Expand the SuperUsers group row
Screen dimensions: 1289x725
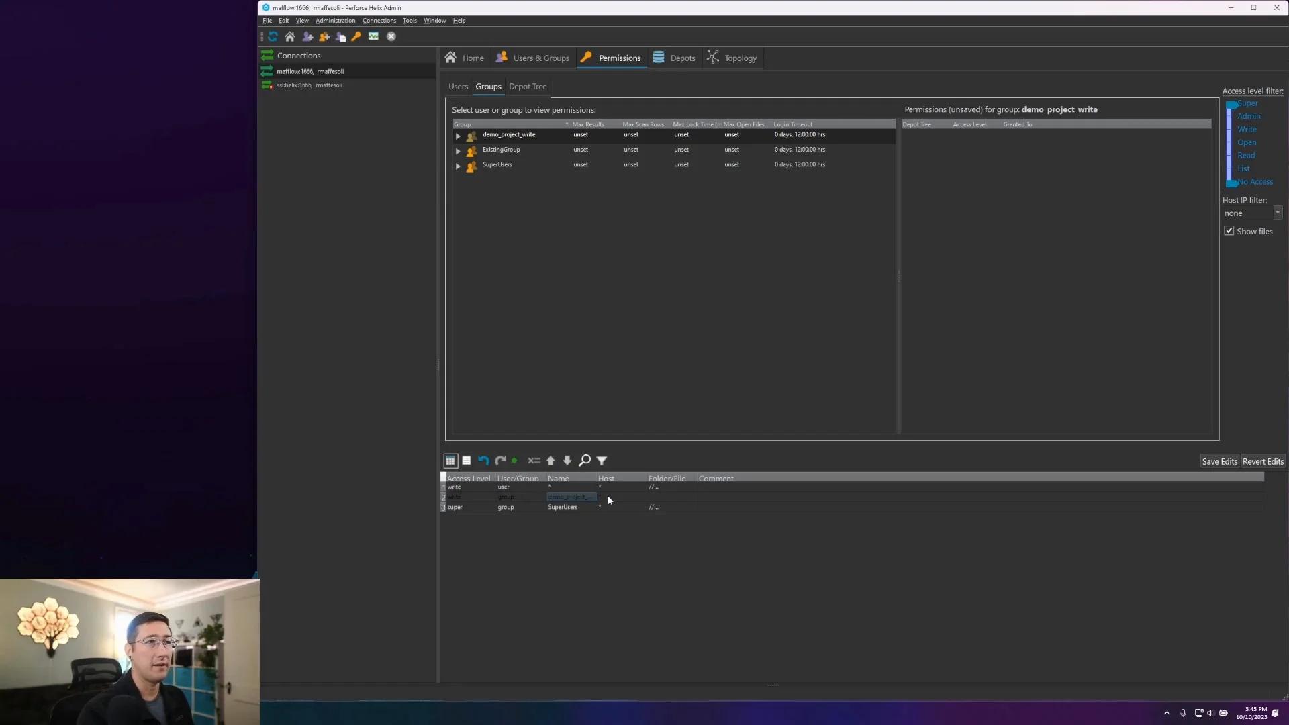point(458,166)
